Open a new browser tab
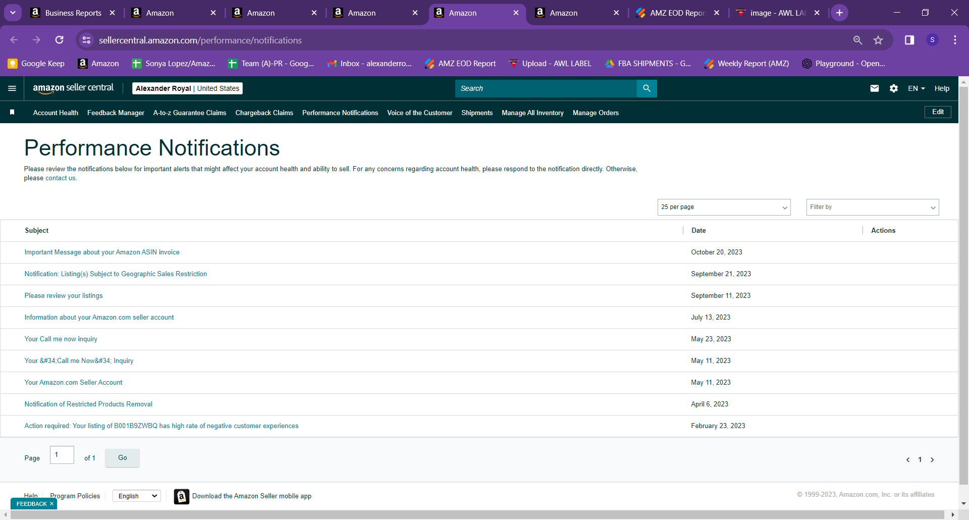This screenshot has height=520, width=969. [x=839, y=13]
